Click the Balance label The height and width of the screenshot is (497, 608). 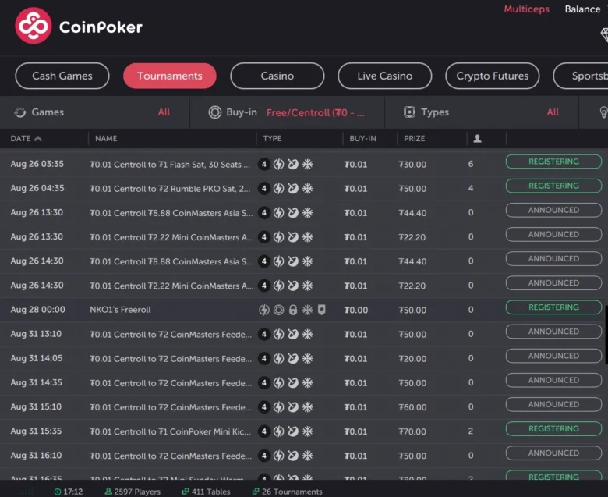[x=582, y=9]
